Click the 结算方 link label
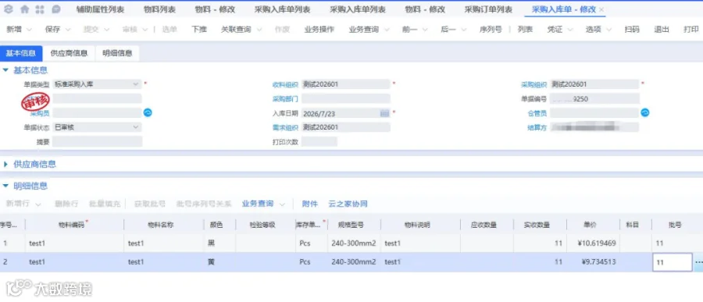The height and width of the screenshot is (302, 703). click(x=537, y=128)
